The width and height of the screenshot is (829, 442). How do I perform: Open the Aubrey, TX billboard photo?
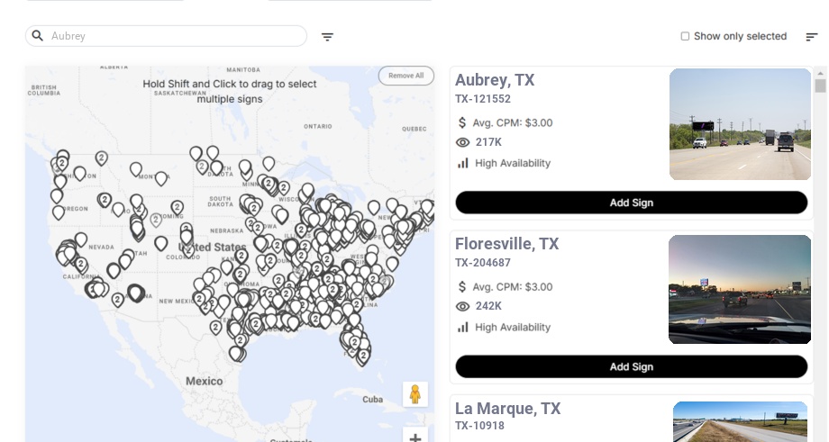pos(740,124)
